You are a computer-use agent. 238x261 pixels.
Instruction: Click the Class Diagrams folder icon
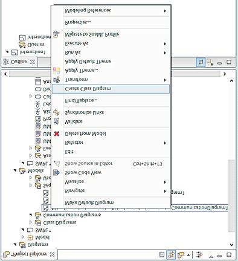[x=38, y=222]
